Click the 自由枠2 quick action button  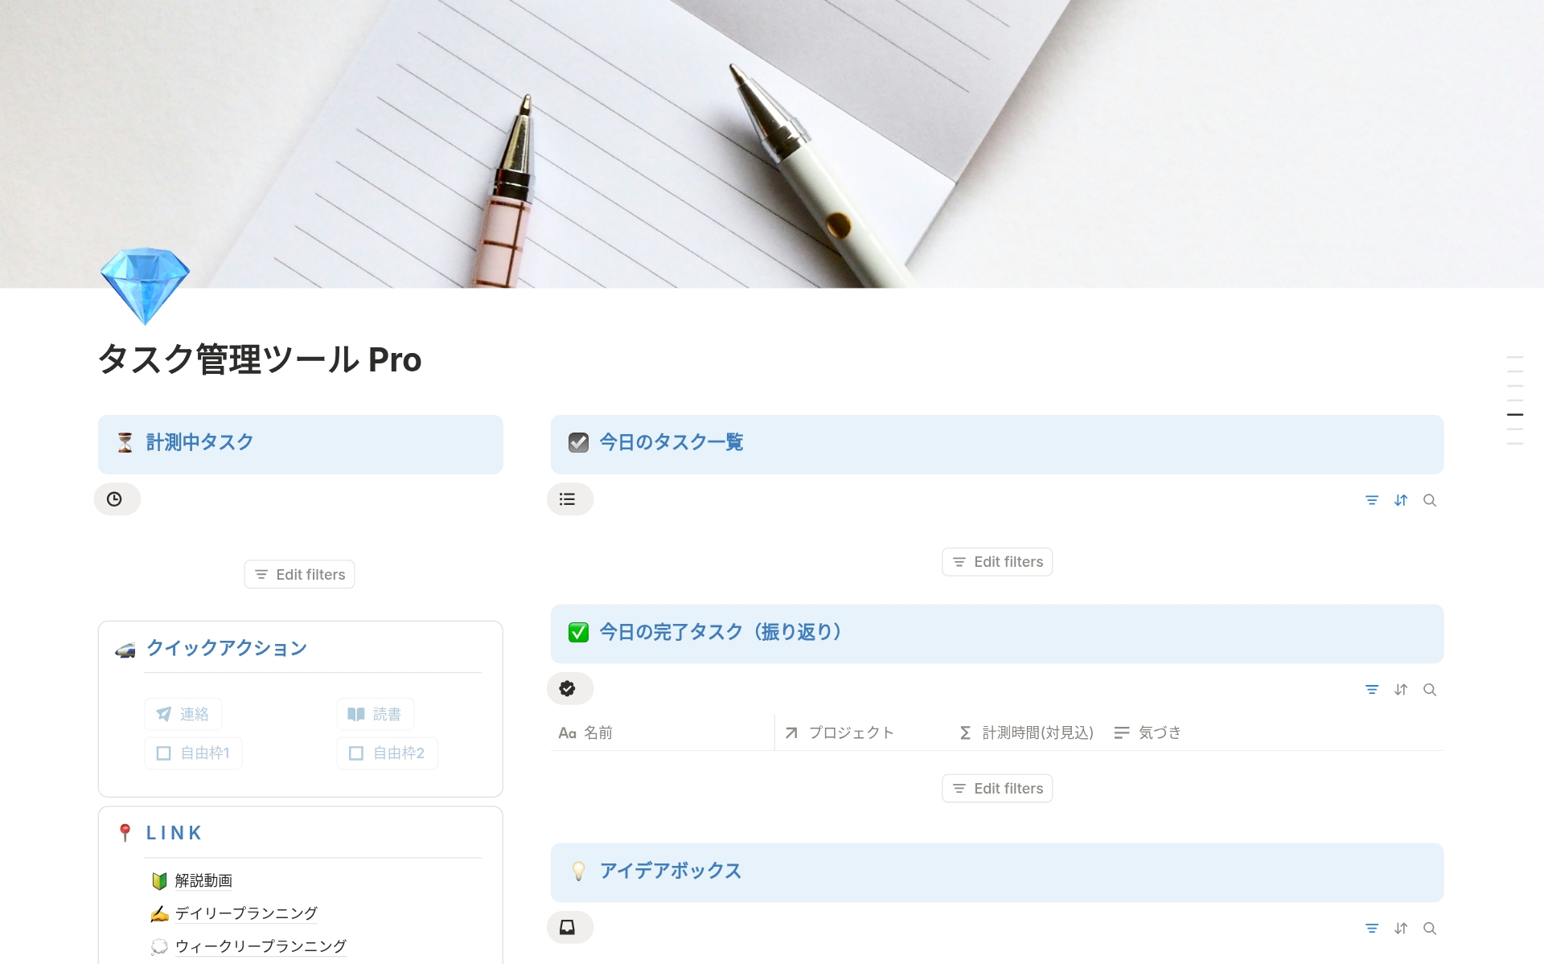[x=387, y=753]
